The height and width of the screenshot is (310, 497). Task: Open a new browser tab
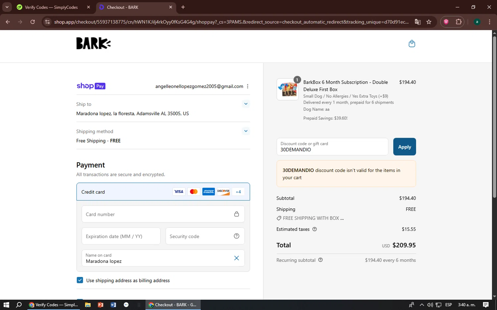point(183,7)
